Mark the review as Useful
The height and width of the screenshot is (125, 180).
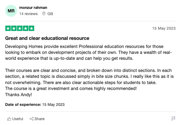[15, 119]
